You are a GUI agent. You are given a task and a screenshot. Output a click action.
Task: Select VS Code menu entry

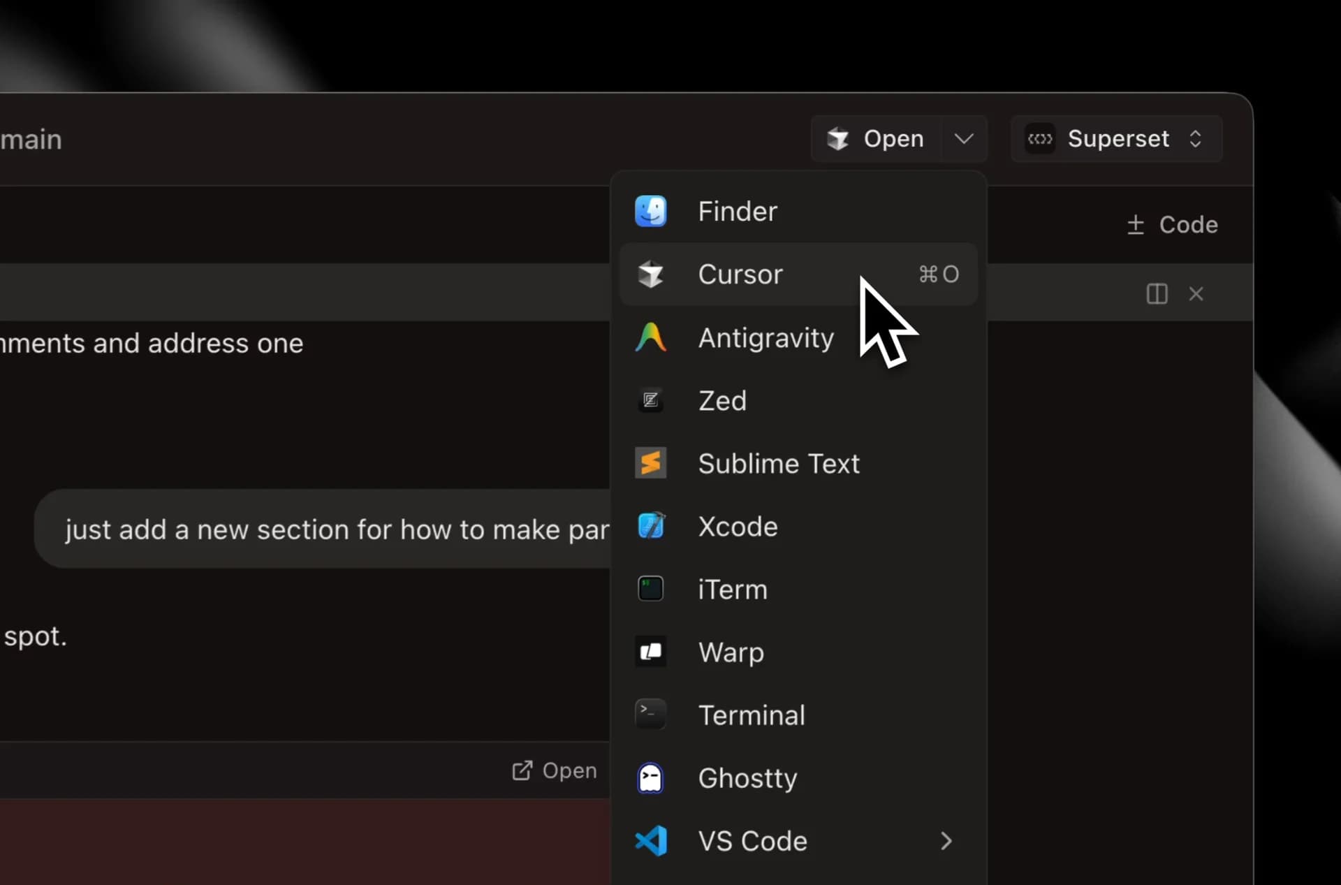point(752,841)
